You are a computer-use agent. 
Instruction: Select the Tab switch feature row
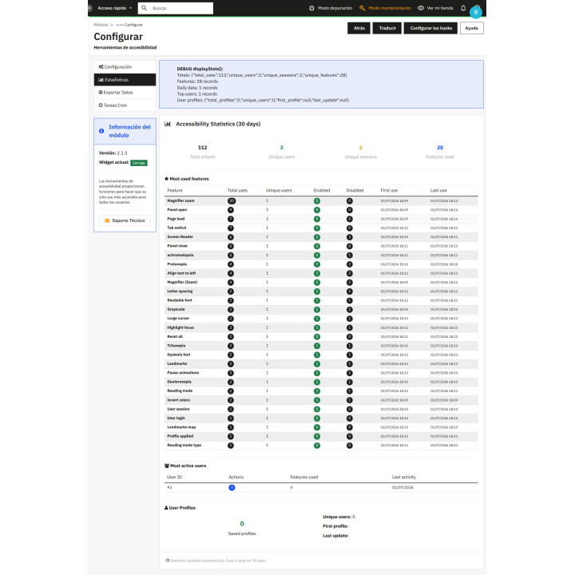(321, 228)
